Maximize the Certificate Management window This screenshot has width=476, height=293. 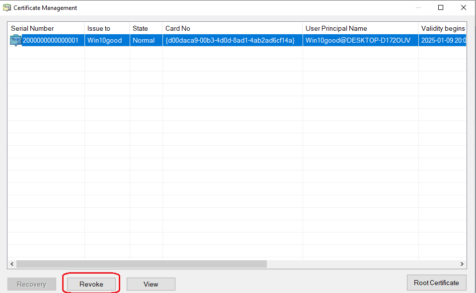pos(441,7)
